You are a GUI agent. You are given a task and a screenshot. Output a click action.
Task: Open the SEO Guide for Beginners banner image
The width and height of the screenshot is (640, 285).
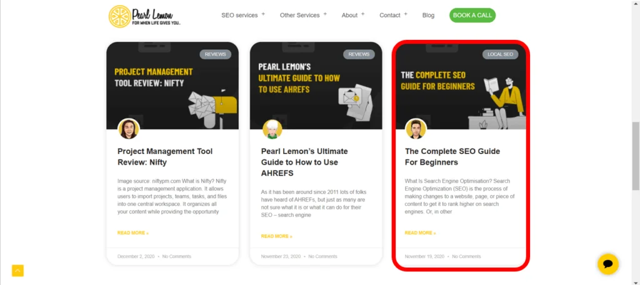[x=461, y=87]
